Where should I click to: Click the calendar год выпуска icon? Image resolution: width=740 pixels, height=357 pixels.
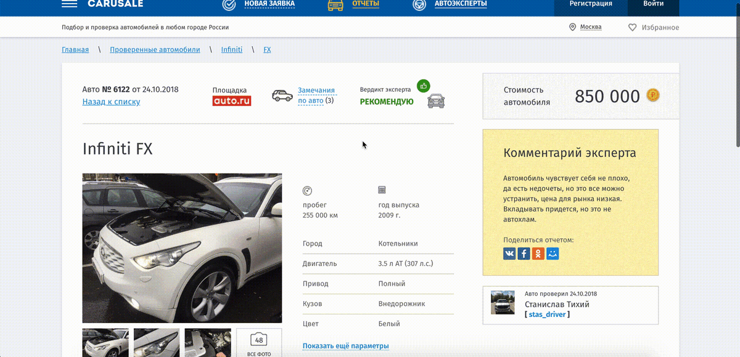click(x=382, y=190)
